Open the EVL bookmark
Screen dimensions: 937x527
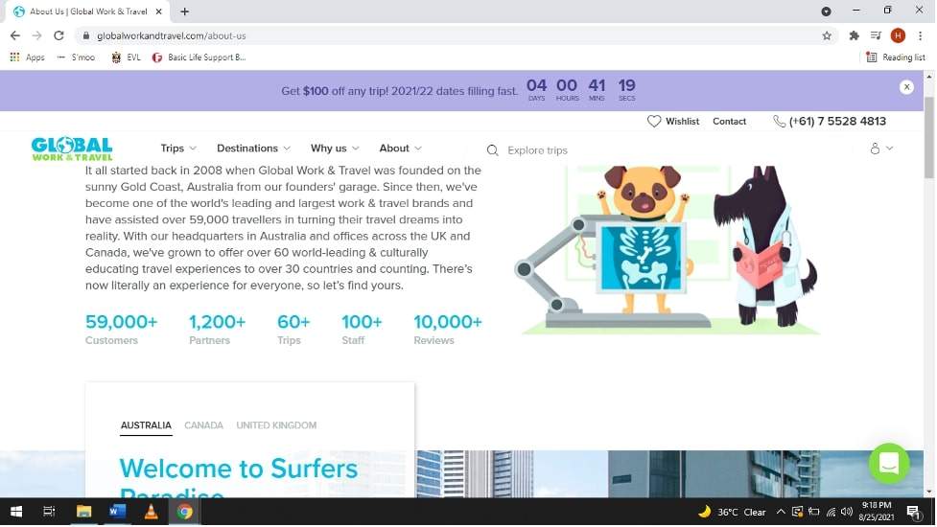click(126, 57)
